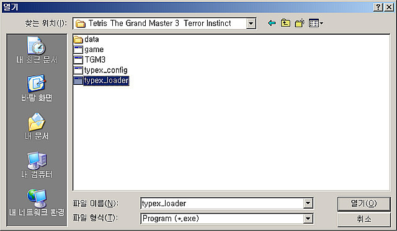The height and width of the screenshot is (231, 397).
Task: Select the 'data' folder name
Action: click(92, 40)
